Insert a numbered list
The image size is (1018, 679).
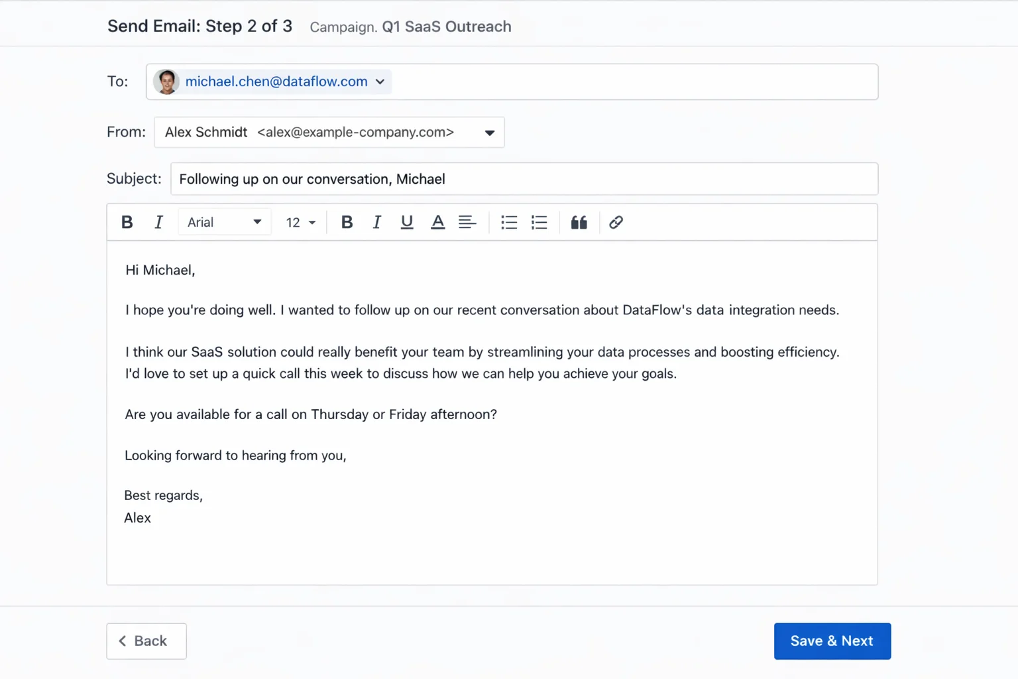539,222
